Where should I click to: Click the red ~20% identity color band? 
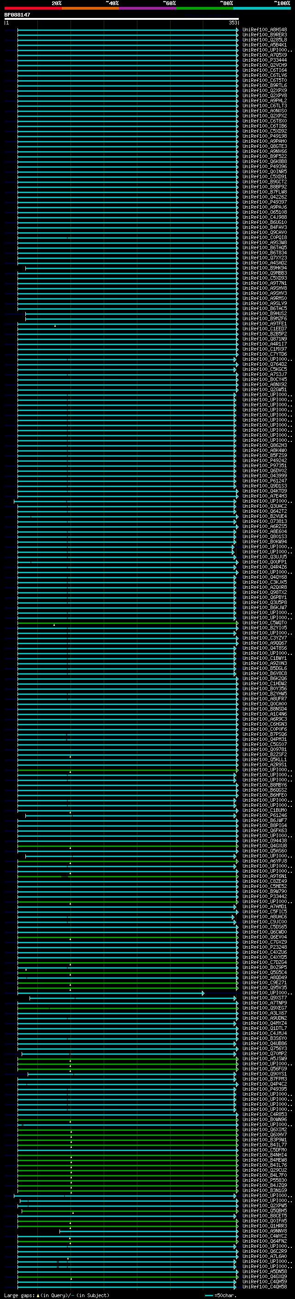tap(33, 8)
